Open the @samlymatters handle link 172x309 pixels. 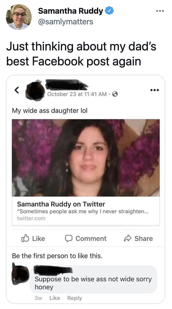pyautogui.click(x=65, y=22)
